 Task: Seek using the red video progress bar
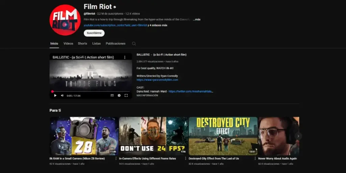[x=91, y=91]
